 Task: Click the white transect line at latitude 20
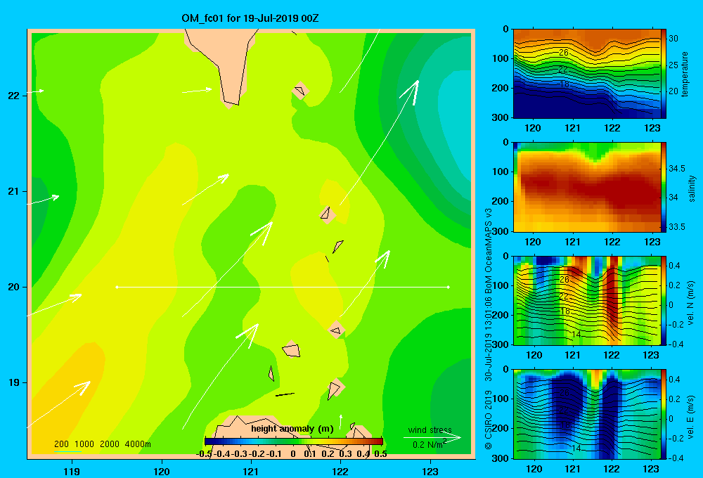(283, 287)
